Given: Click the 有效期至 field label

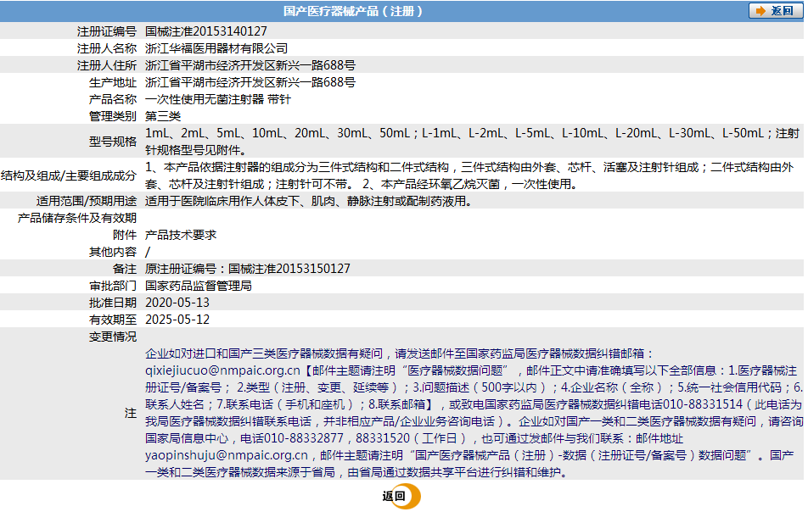Looking at the screenshot, I should (x=113, y=320).
